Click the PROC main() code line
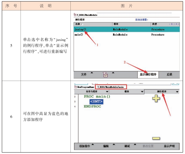This screenshot has width=185, height=154. [x=97, y=96]
